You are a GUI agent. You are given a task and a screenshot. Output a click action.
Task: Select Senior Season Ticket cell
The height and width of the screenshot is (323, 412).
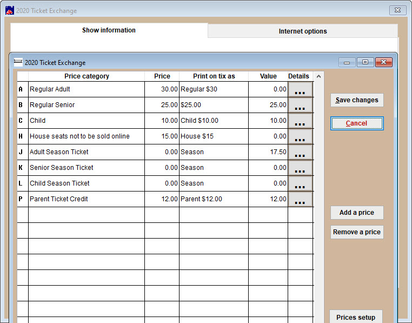coord(87,168)
